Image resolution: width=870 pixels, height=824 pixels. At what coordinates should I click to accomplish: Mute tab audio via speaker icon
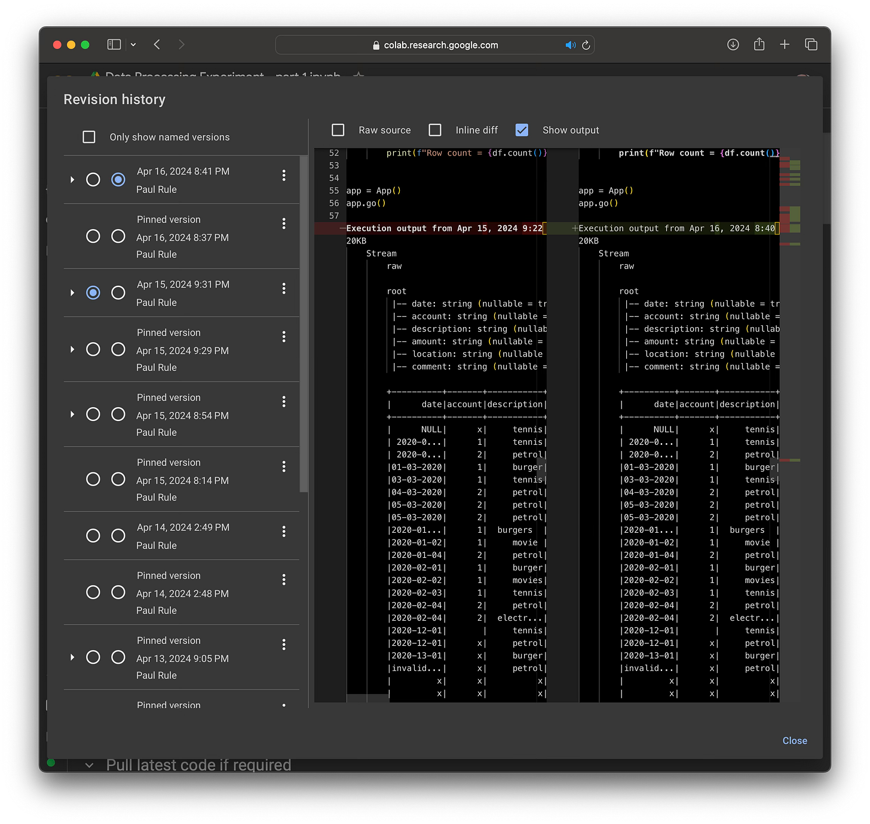(571, 45)
